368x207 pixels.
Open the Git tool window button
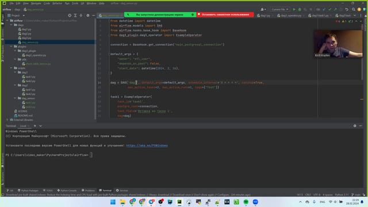pyautogui.click(x=10, y=190)
